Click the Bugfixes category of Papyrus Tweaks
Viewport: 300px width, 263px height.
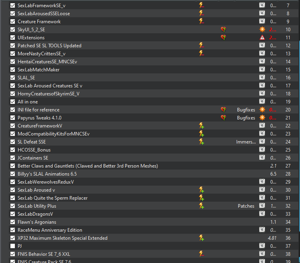pyautogui.click(x=246, y=118)
